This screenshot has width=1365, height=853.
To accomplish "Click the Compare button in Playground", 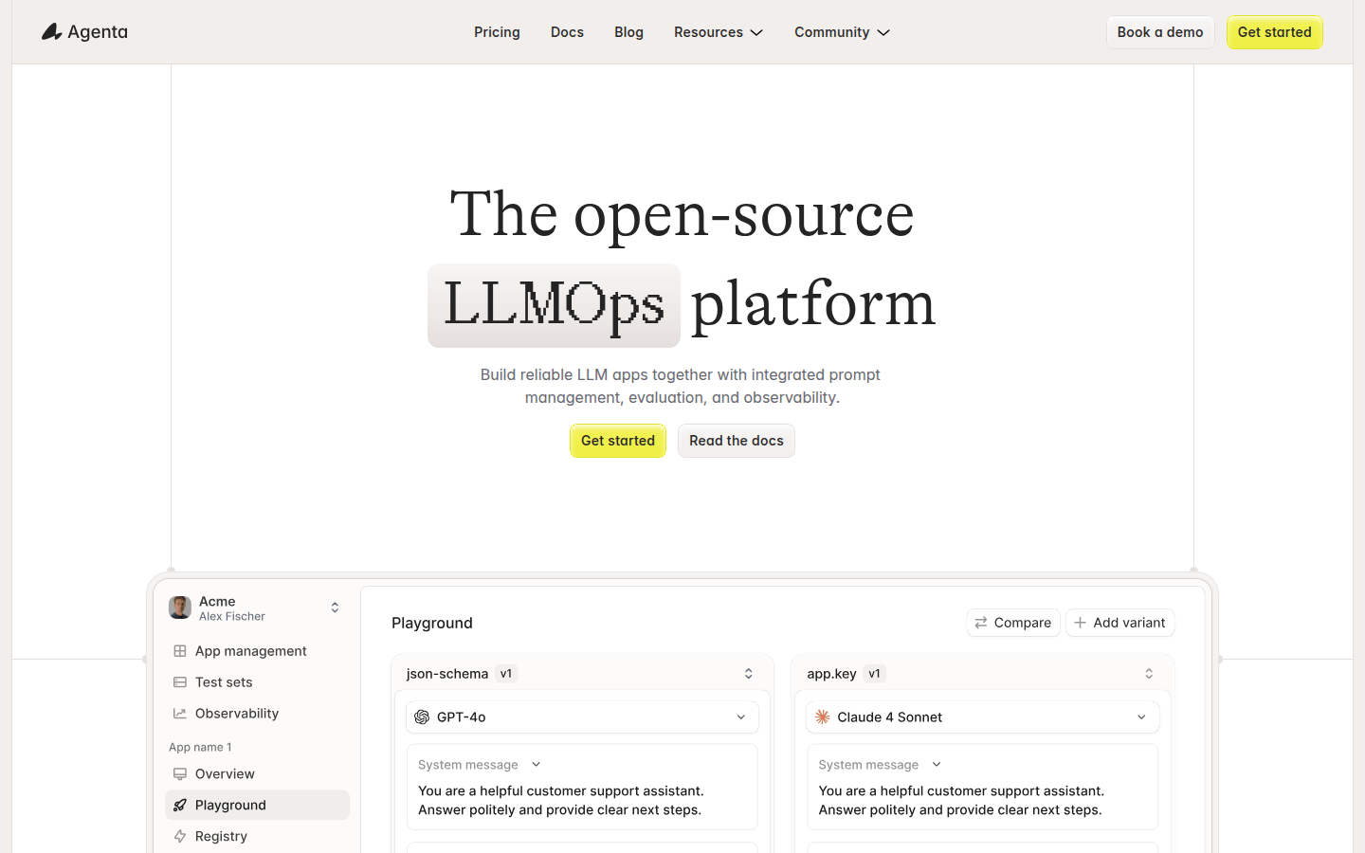I will point(1012,623).
